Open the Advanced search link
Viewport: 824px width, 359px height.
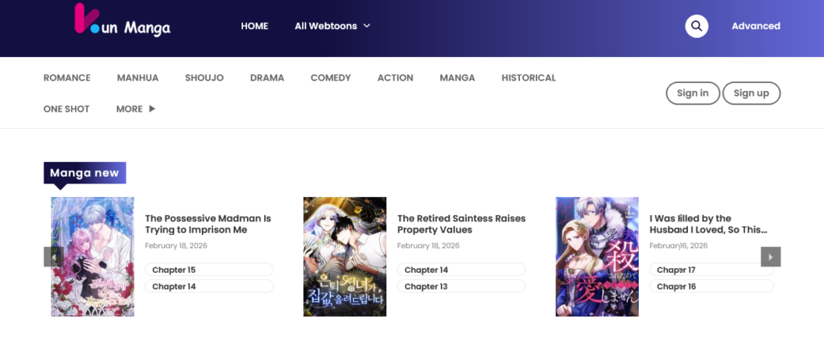(x=756, y=26)
